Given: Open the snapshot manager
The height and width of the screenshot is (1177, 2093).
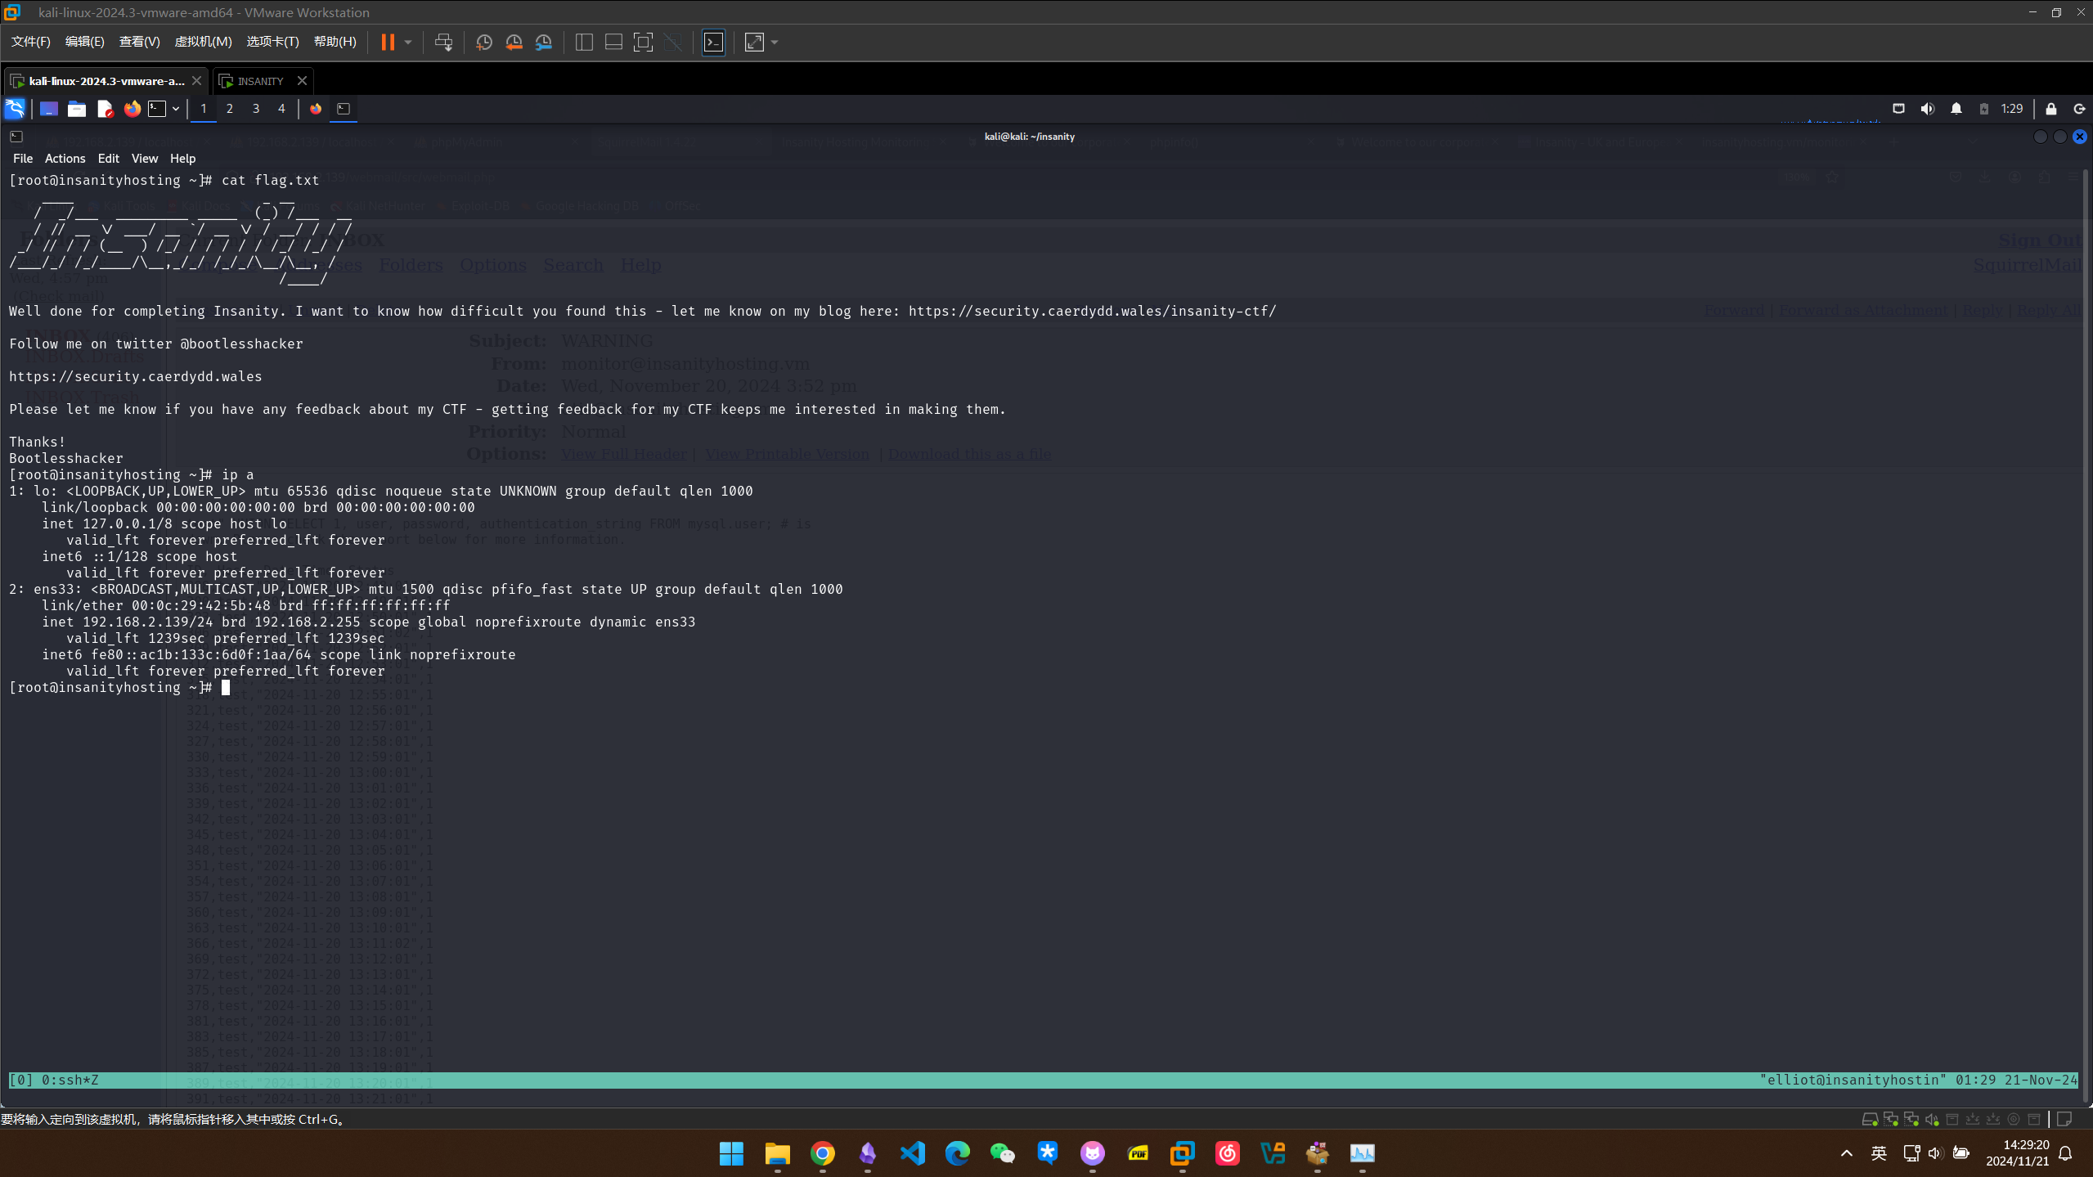Looking at the screenshot, I should [543, 43].
